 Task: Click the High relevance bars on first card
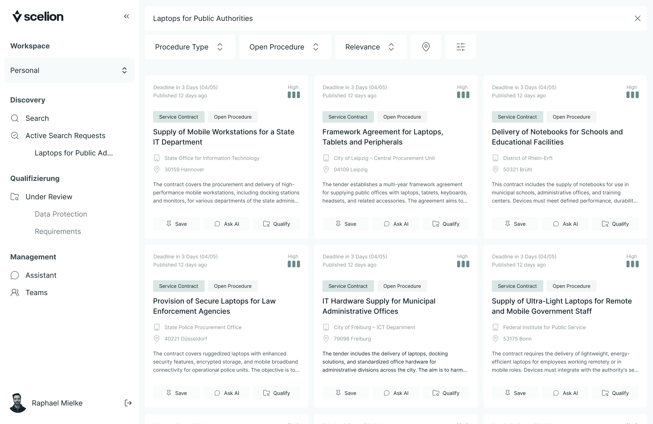293,95
